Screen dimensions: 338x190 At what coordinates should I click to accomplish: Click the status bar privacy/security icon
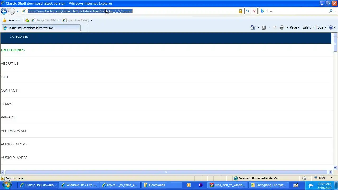[x=304, y=178]
